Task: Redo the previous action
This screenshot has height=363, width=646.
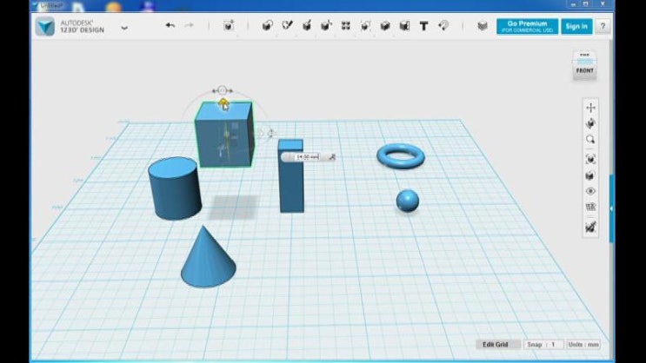Action: [x=189, y=25]
